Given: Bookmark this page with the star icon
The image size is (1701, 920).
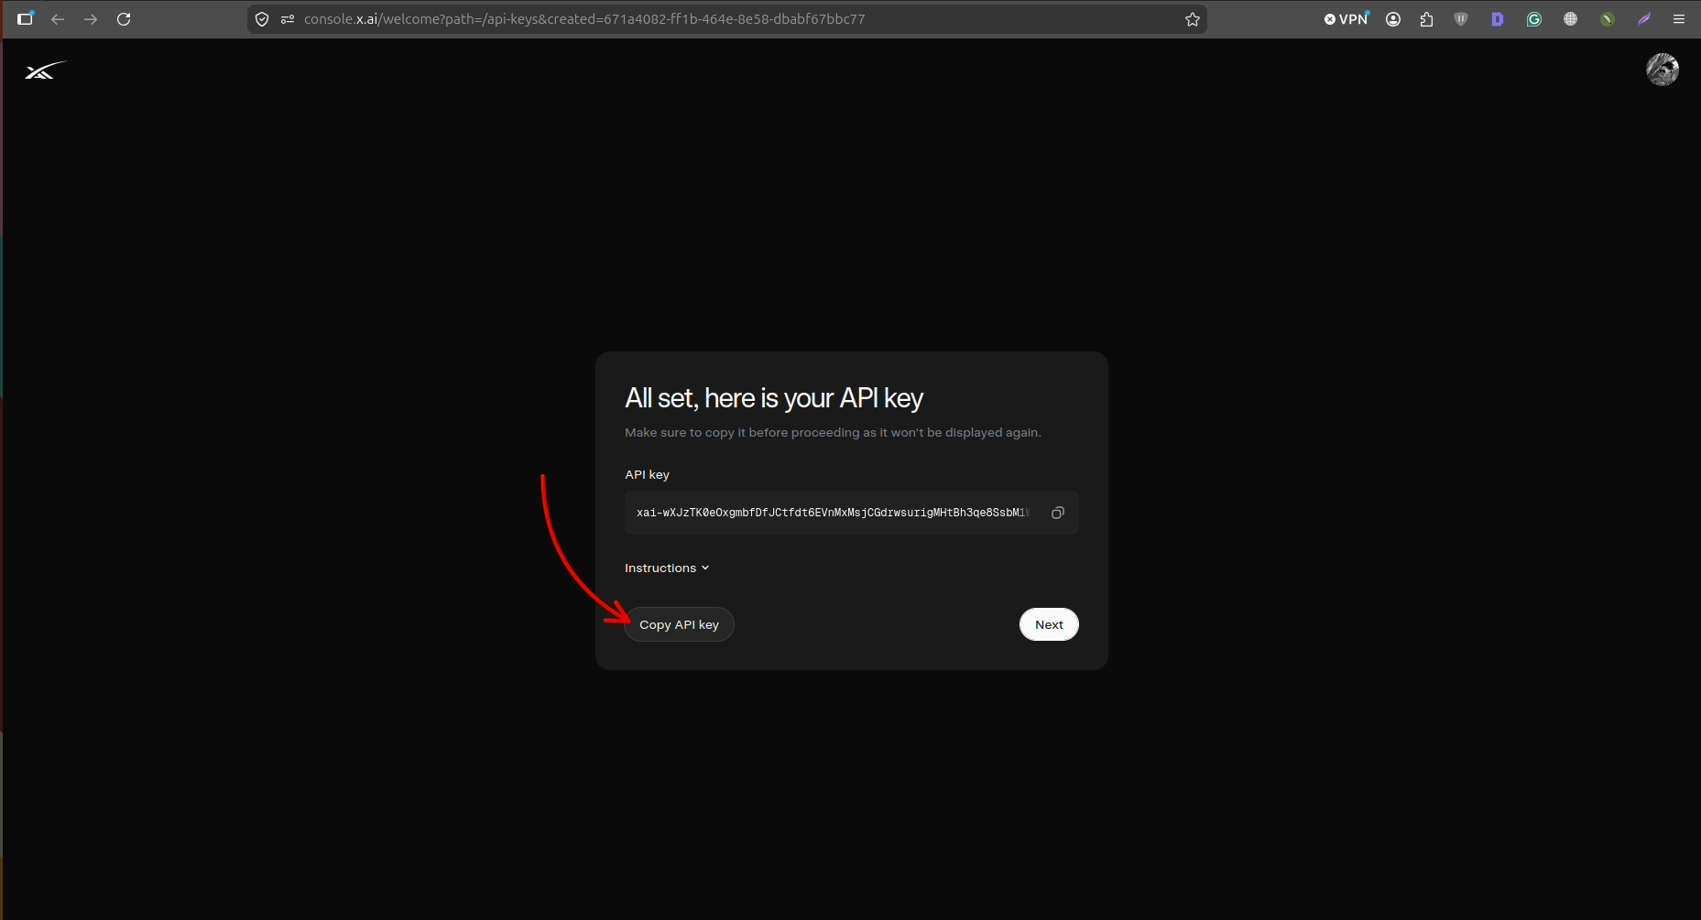Looking at the screenshot, I should [1192, 19].
